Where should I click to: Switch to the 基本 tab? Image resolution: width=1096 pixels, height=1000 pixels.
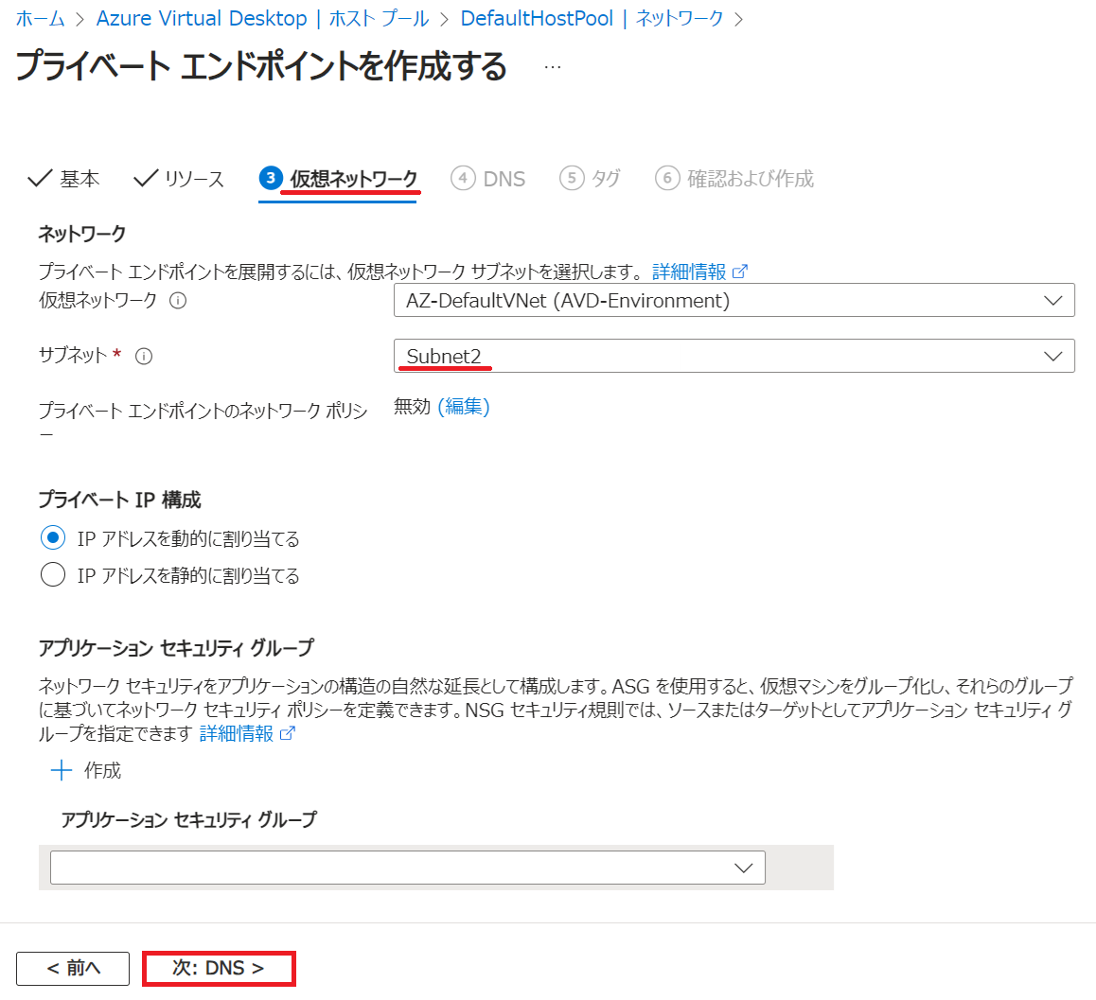[x=63, y=179]
